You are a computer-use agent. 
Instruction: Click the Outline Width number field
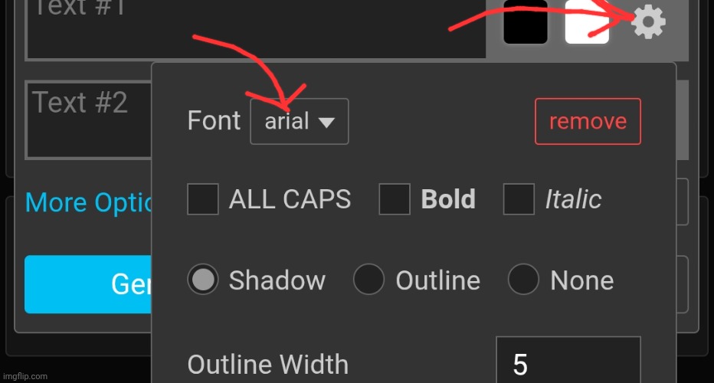(x=568, y=360)
